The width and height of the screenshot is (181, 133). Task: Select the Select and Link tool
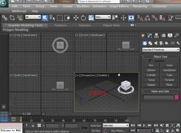(x=5, y=18)
